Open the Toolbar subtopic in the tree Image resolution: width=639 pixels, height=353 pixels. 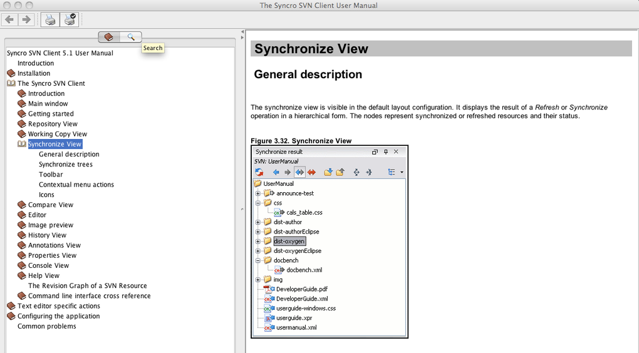click(51, 175)
